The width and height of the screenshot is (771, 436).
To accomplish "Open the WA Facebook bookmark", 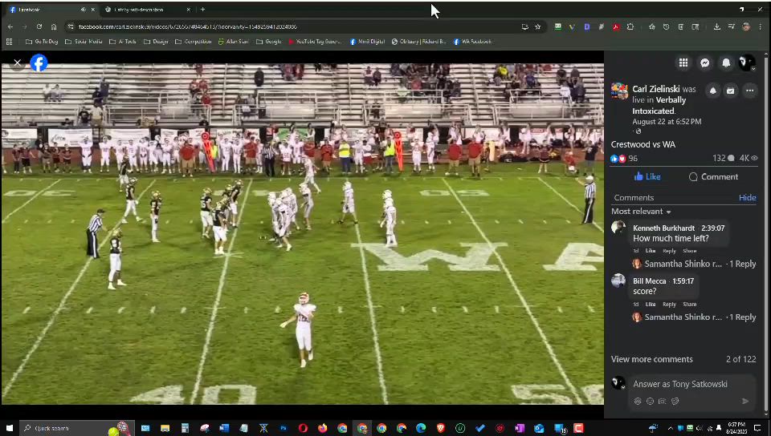I will [x=472, y=41].
